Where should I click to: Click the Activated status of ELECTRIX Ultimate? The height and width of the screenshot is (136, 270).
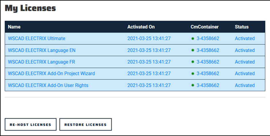245,38
